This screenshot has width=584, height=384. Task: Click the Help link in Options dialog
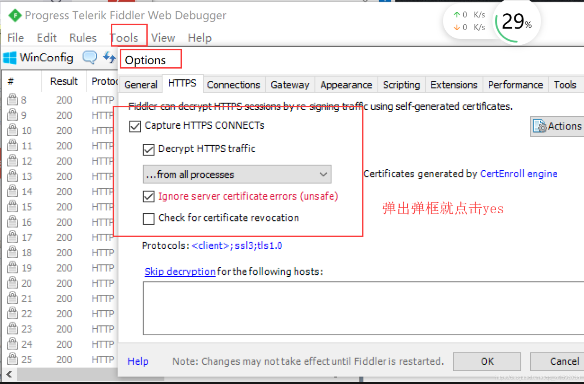[x=138, y=361]
